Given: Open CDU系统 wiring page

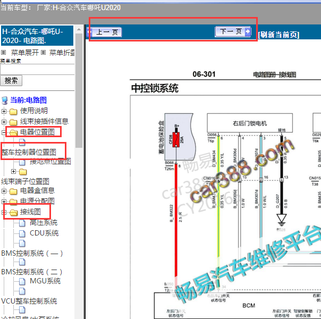Looking at the screenshot, I should [x=44, y=233].
